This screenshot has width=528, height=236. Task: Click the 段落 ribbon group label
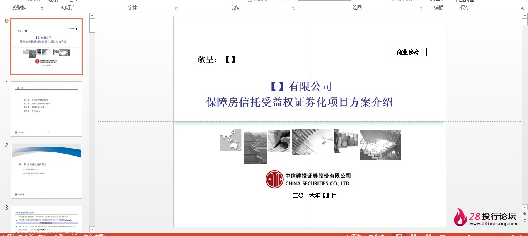point(235,8)
